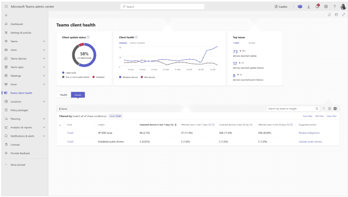The height and width of the screenshot is (197, 348).
Task: Click Affected users 7 days info icon
Action: (x=213, y=125)
